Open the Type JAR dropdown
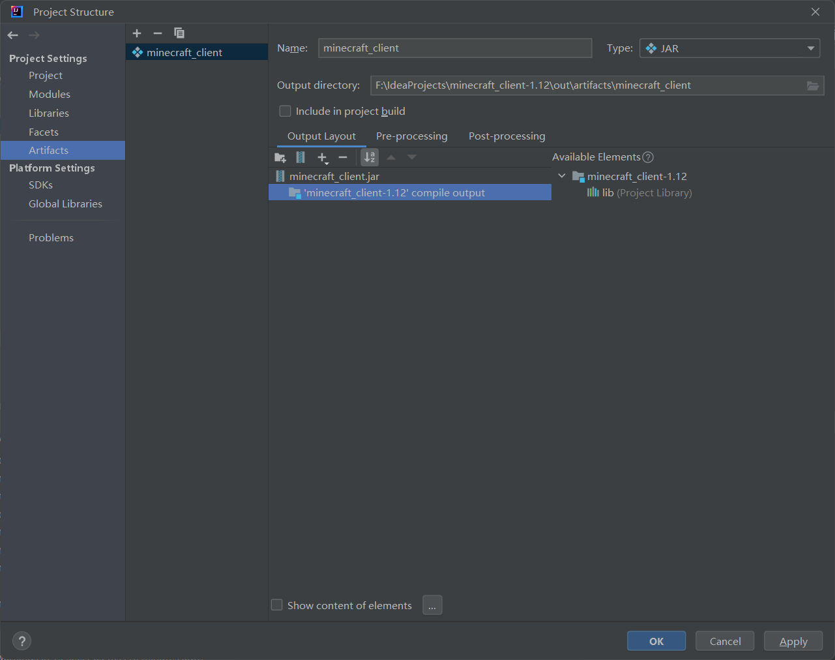 point(730,48)
